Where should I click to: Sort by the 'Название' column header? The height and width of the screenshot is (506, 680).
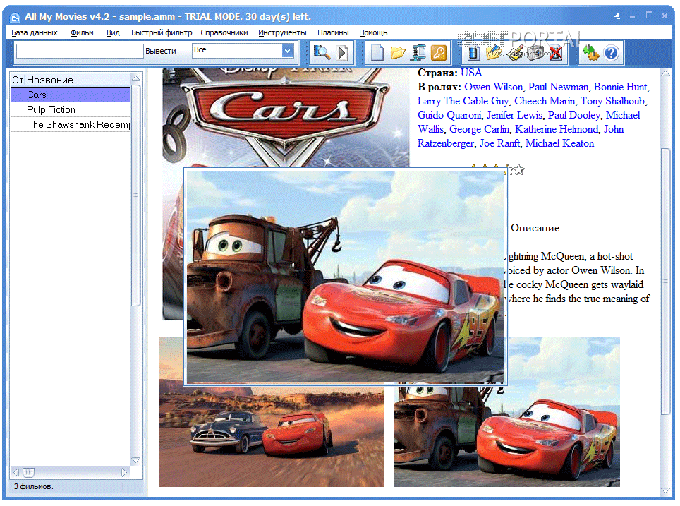[x=78, y=80]
